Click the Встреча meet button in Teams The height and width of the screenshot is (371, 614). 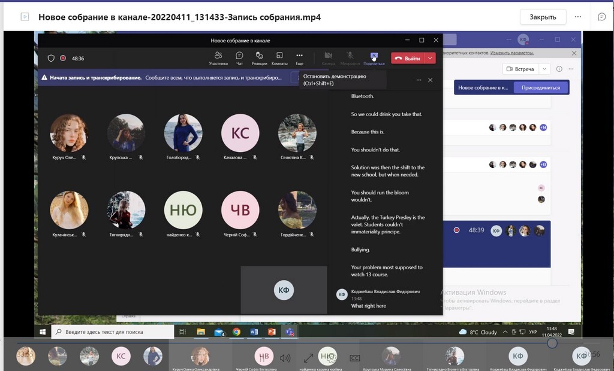click(x=520, y=69)
